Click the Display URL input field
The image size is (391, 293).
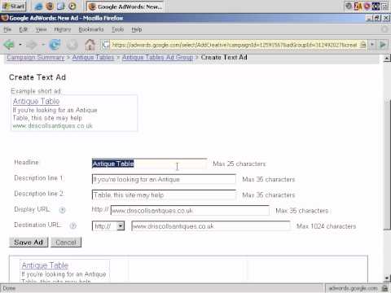(190, 211)
